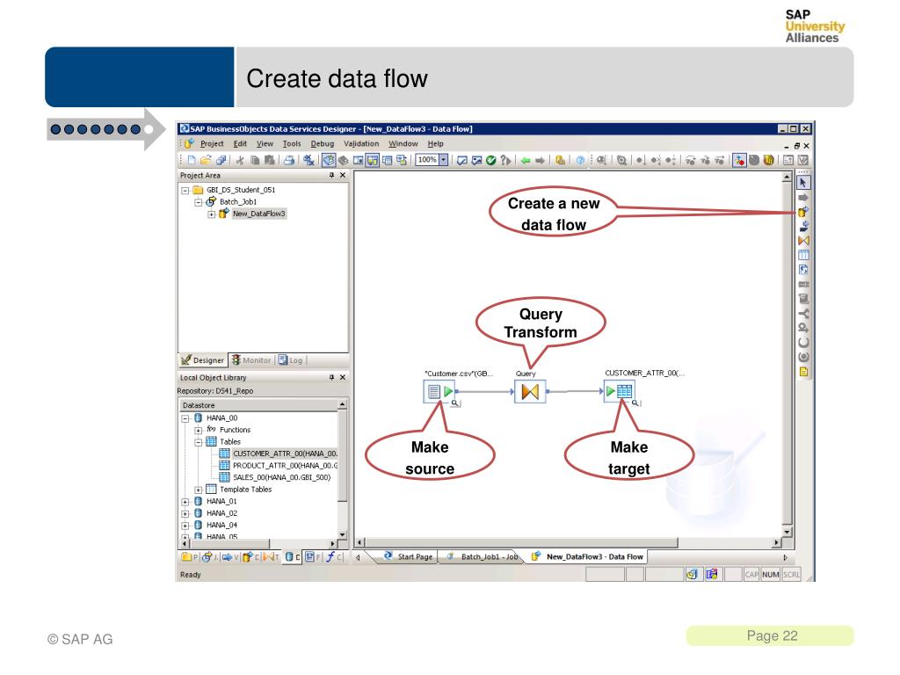Click the Query transform icon in tool palette

coord(803,241)
